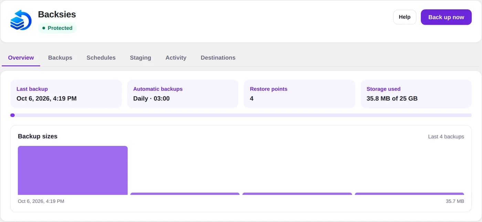Start a backup with Back up now

446,17
